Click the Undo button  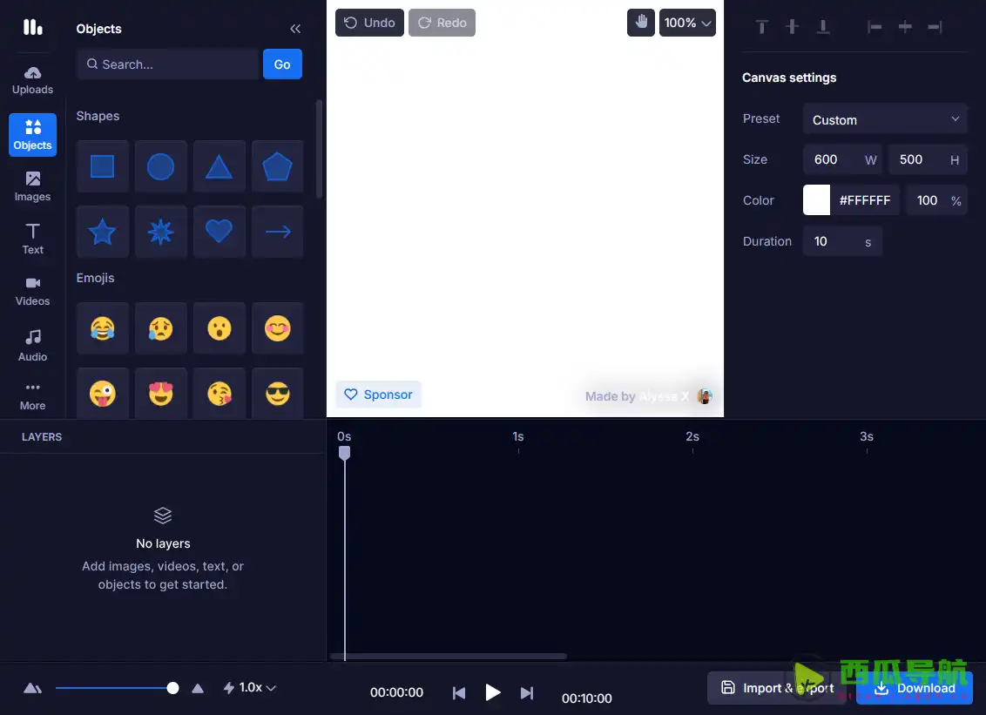(369, 22)
